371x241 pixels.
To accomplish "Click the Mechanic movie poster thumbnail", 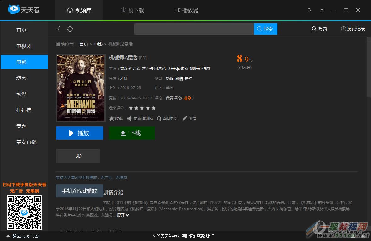I will coord(81,88).
